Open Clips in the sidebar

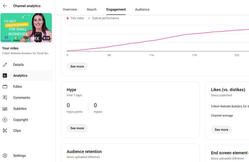click(26, 131)
